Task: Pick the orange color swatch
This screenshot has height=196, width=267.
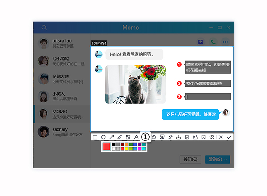Action: click(126, 144)
